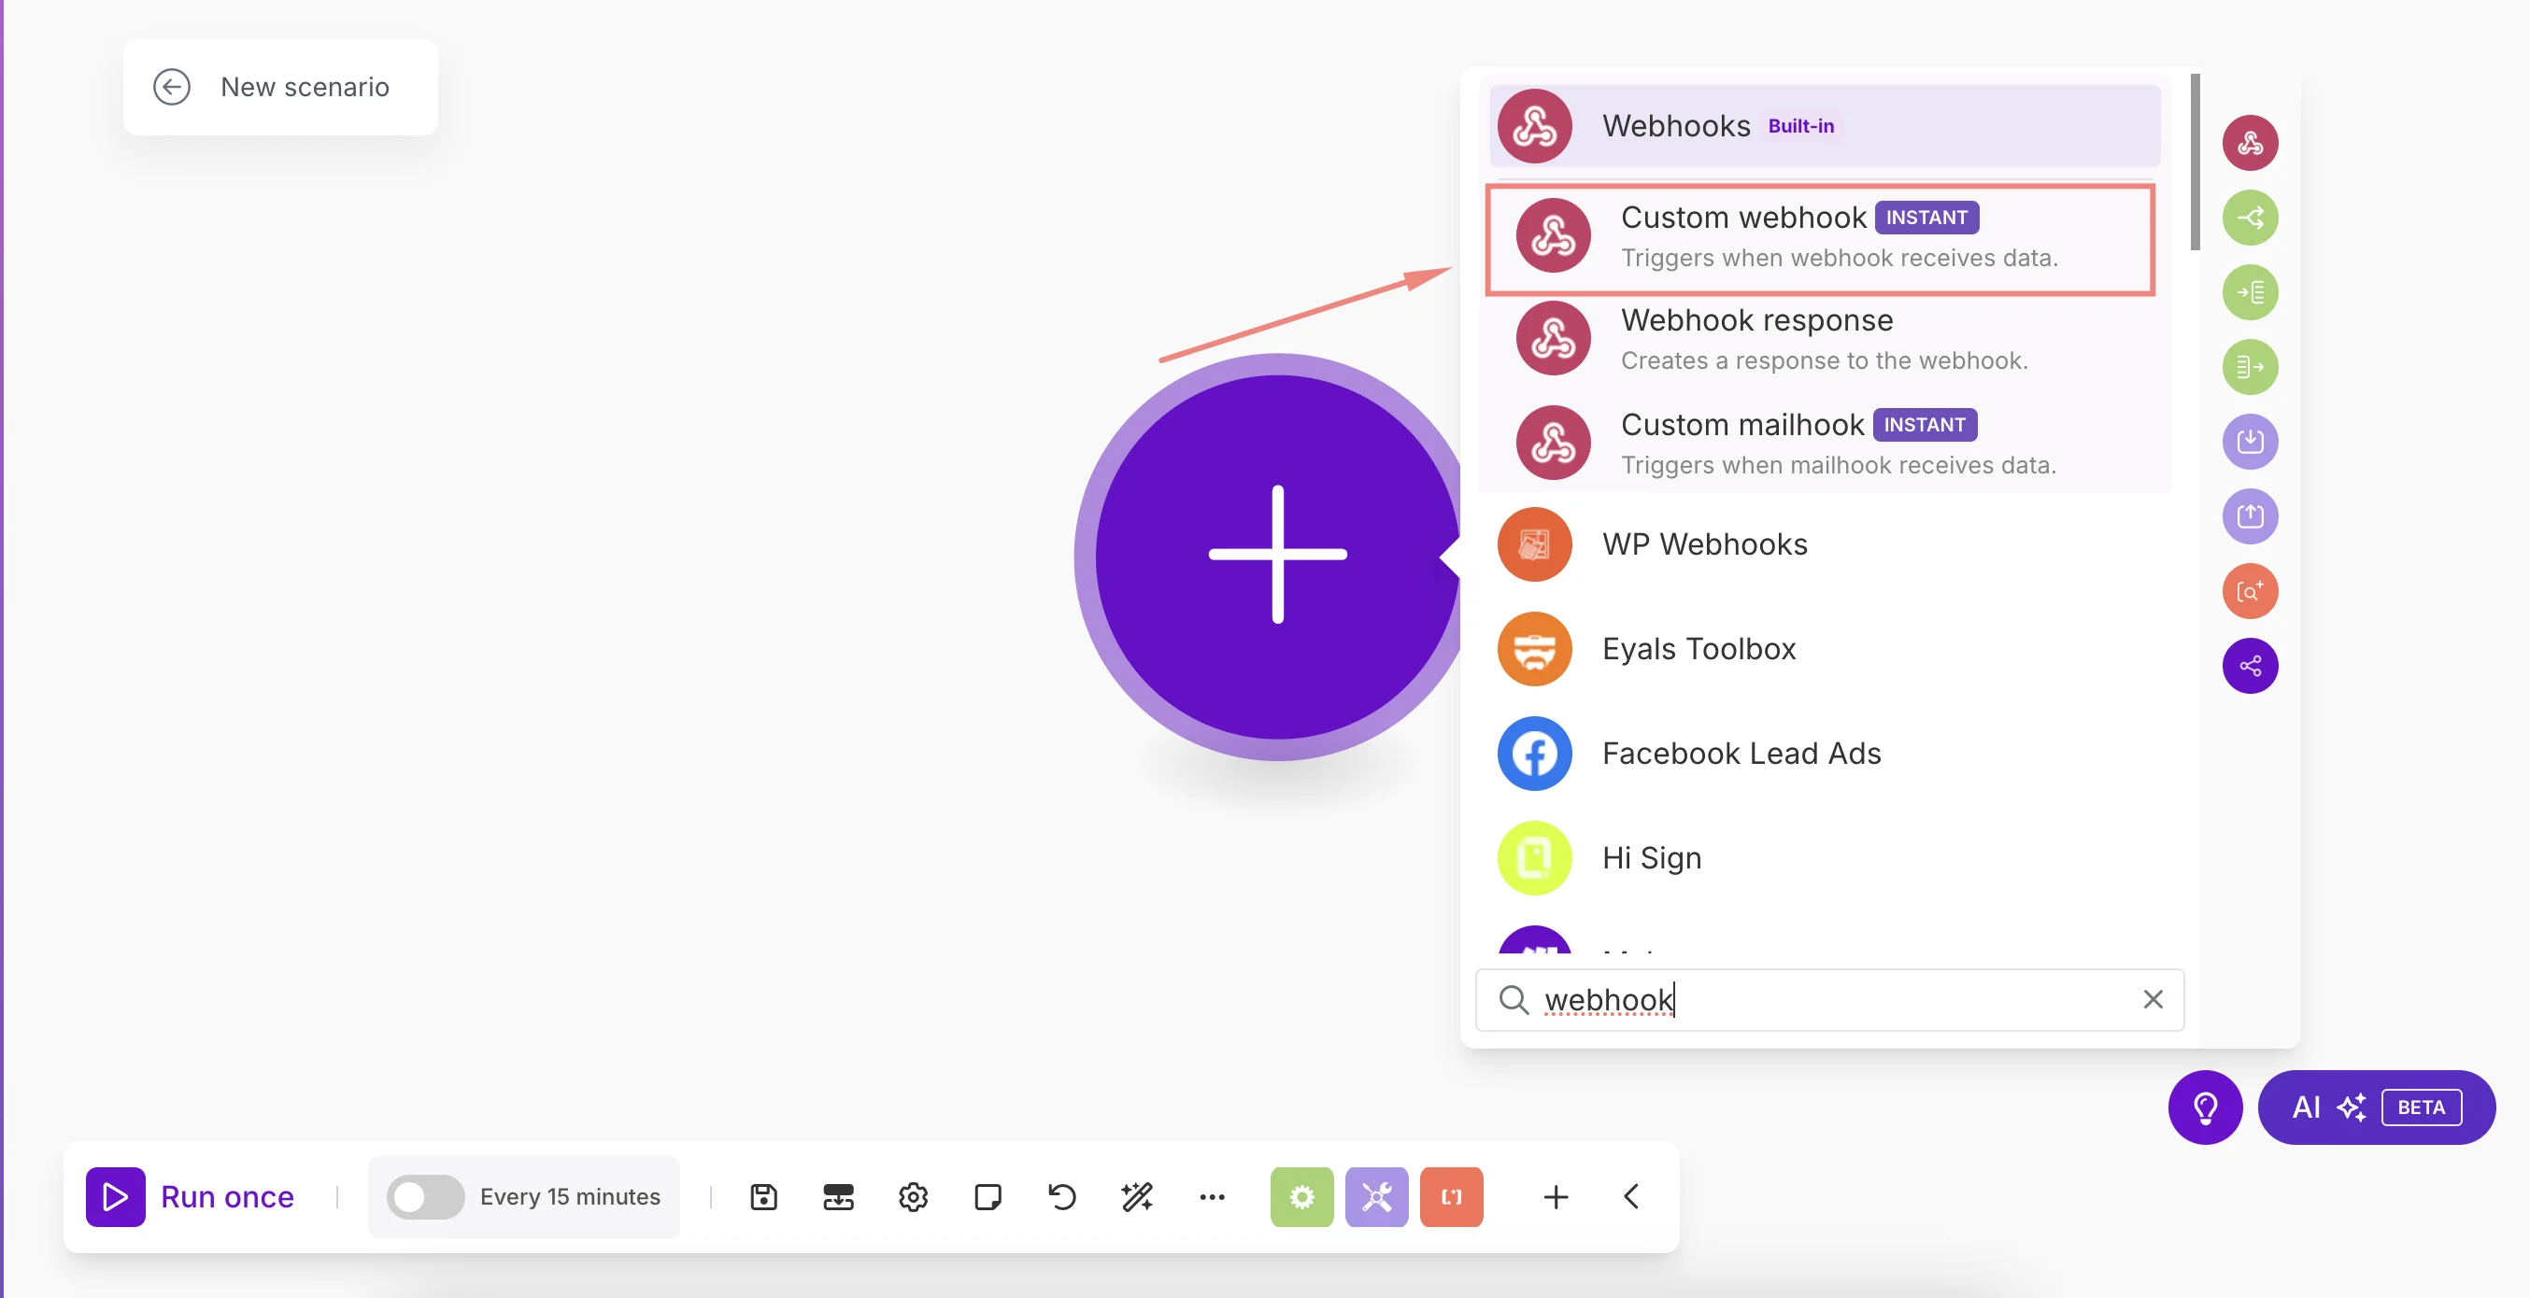Click the lavender upload-arrow shortcut icon
Image resolution: width=2530 pixels, height=1298 pixels.
coord(2249,516)
